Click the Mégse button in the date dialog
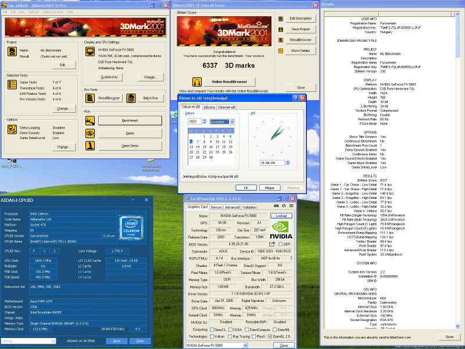Viewport: 465px width, 349px height. click(270, 188)
